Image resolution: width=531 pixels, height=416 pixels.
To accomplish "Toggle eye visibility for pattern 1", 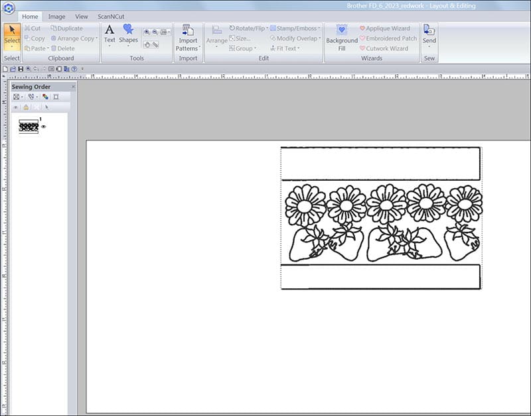I will (x=44, y=127).
